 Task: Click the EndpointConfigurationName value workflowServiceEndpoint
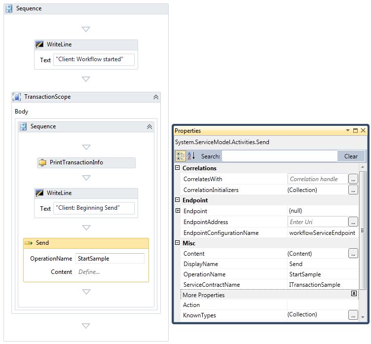pyautogui.click(x=322, y=233)
